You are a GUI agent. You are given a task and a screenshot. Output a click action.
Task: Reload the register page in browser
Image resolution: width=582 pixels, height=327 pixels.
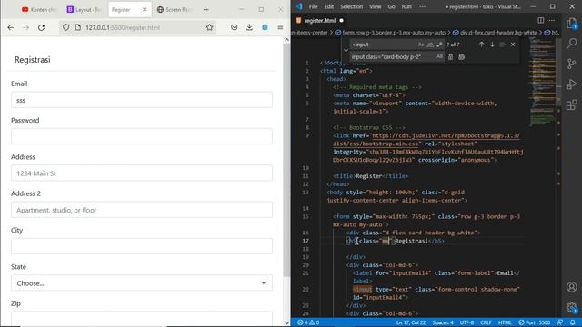41,27
